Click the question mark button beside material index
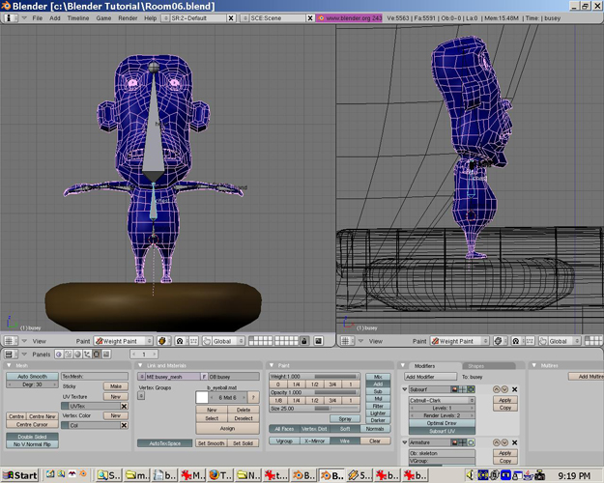Screen dimensions: 604x483 coord(253,397)
